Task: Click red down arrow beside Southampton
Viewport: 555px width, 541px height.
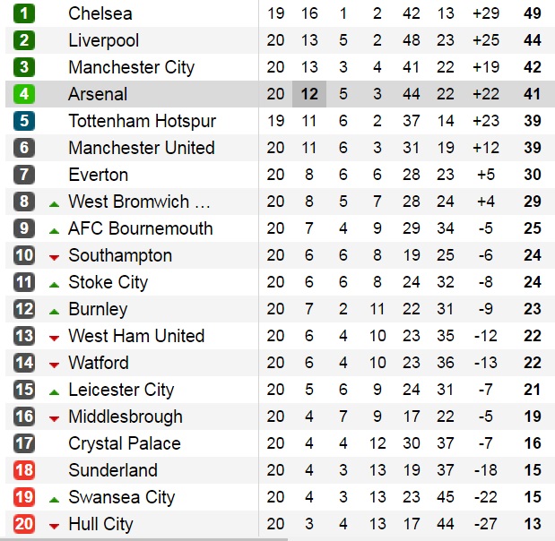Action: pos(54,257)
